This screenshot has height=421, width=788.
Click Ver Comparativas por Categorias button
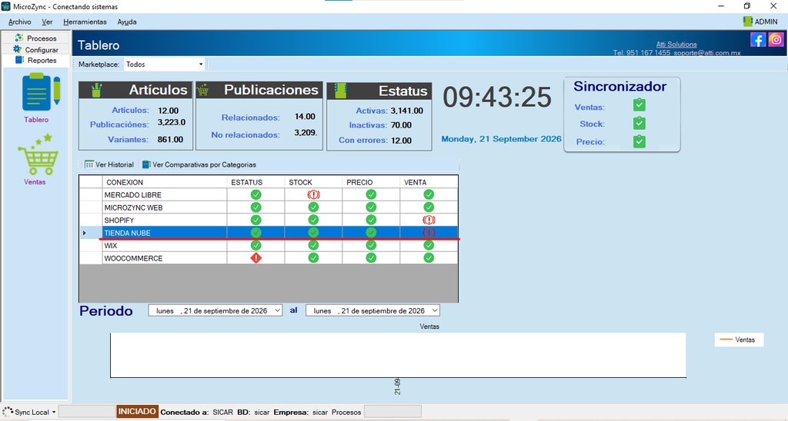pyautogui.click(x=199, y=164)
